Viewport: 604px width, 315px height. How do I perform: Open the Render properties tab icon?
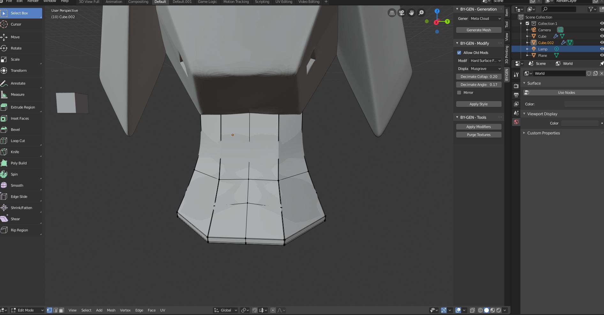click(516, 86)
